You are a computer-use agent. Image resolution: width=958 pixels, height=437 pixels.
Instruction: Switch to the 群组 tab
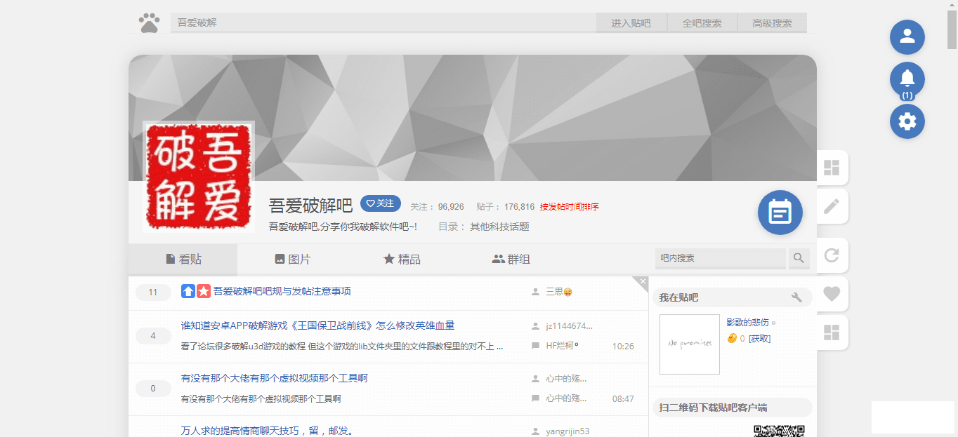511,260
